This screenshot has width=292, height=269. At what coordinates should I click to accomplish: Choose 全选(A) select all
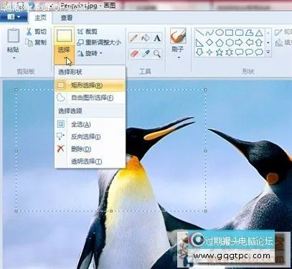coord(90,124)
